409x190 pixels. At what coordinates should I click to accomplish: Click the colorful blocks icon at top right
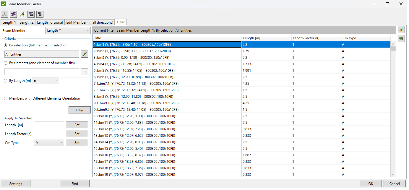coord(401,30)
